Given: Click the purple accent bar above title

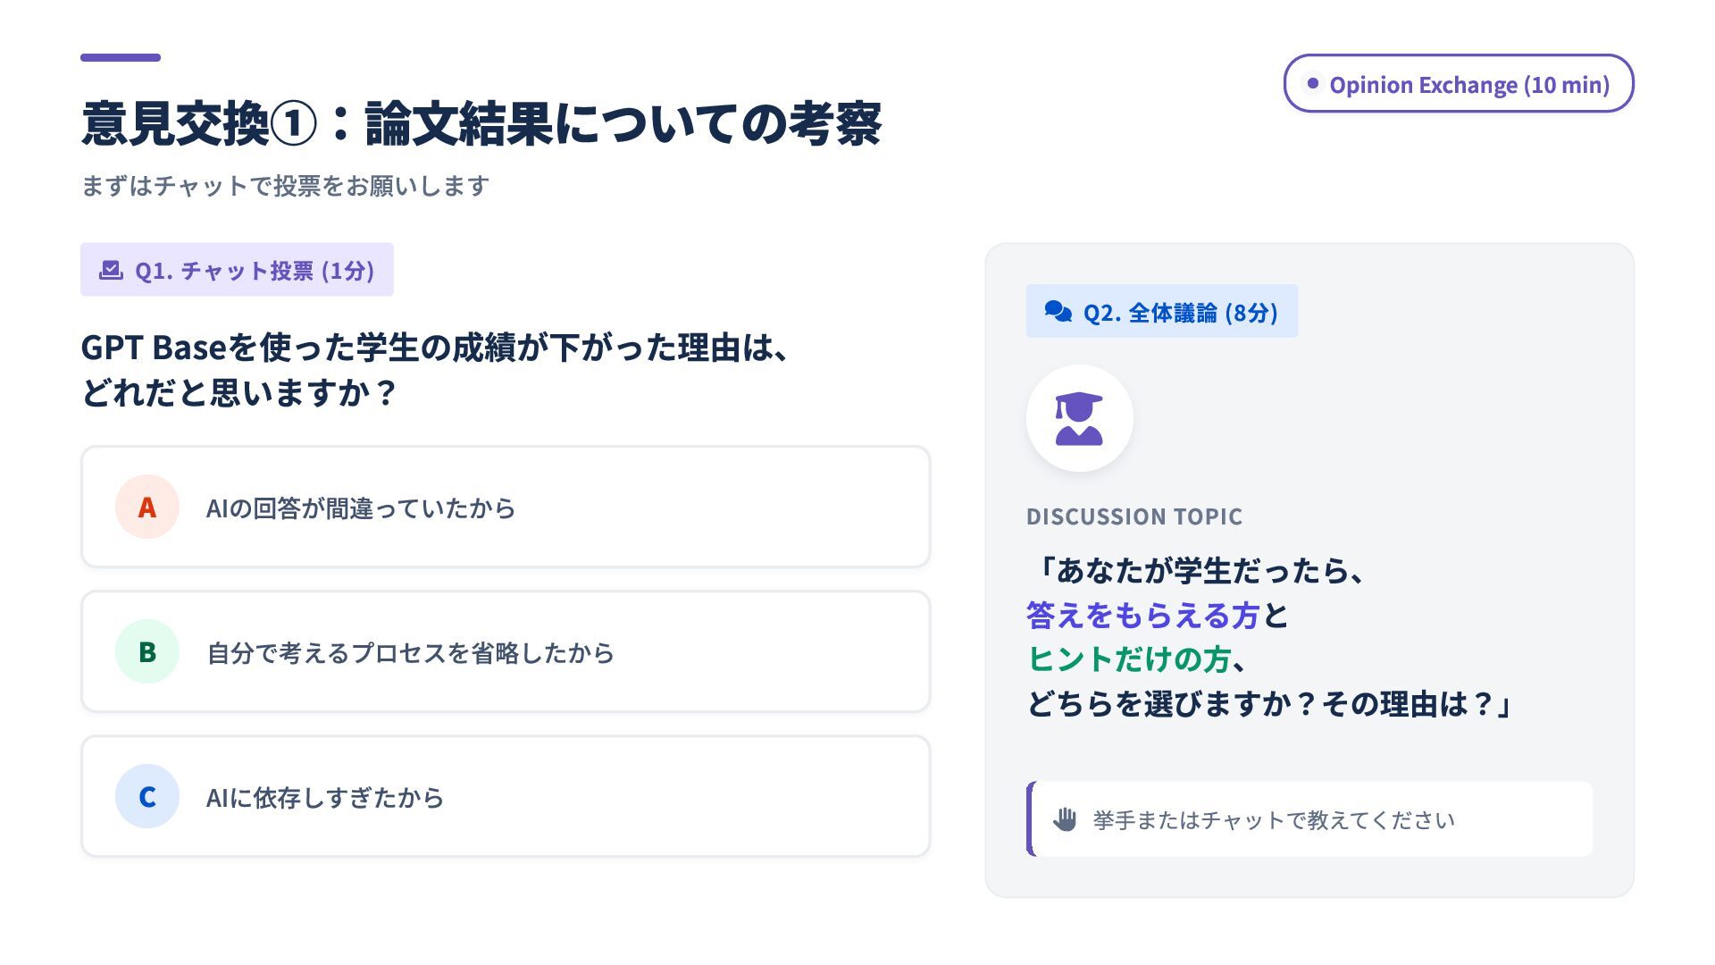Looking at the screenshot, I should (x=121, y=57).
